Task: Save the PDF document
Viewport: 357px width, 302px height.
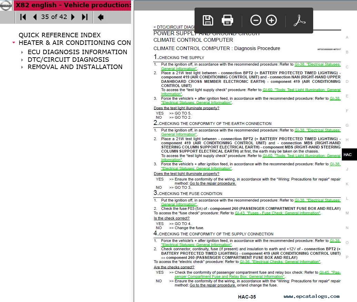Action: click(x=208, y=20)
